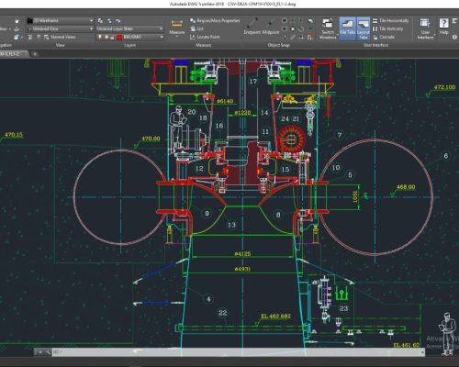Arrange windows with Cascade
This screenshot has width=459, height=367.
384,37
